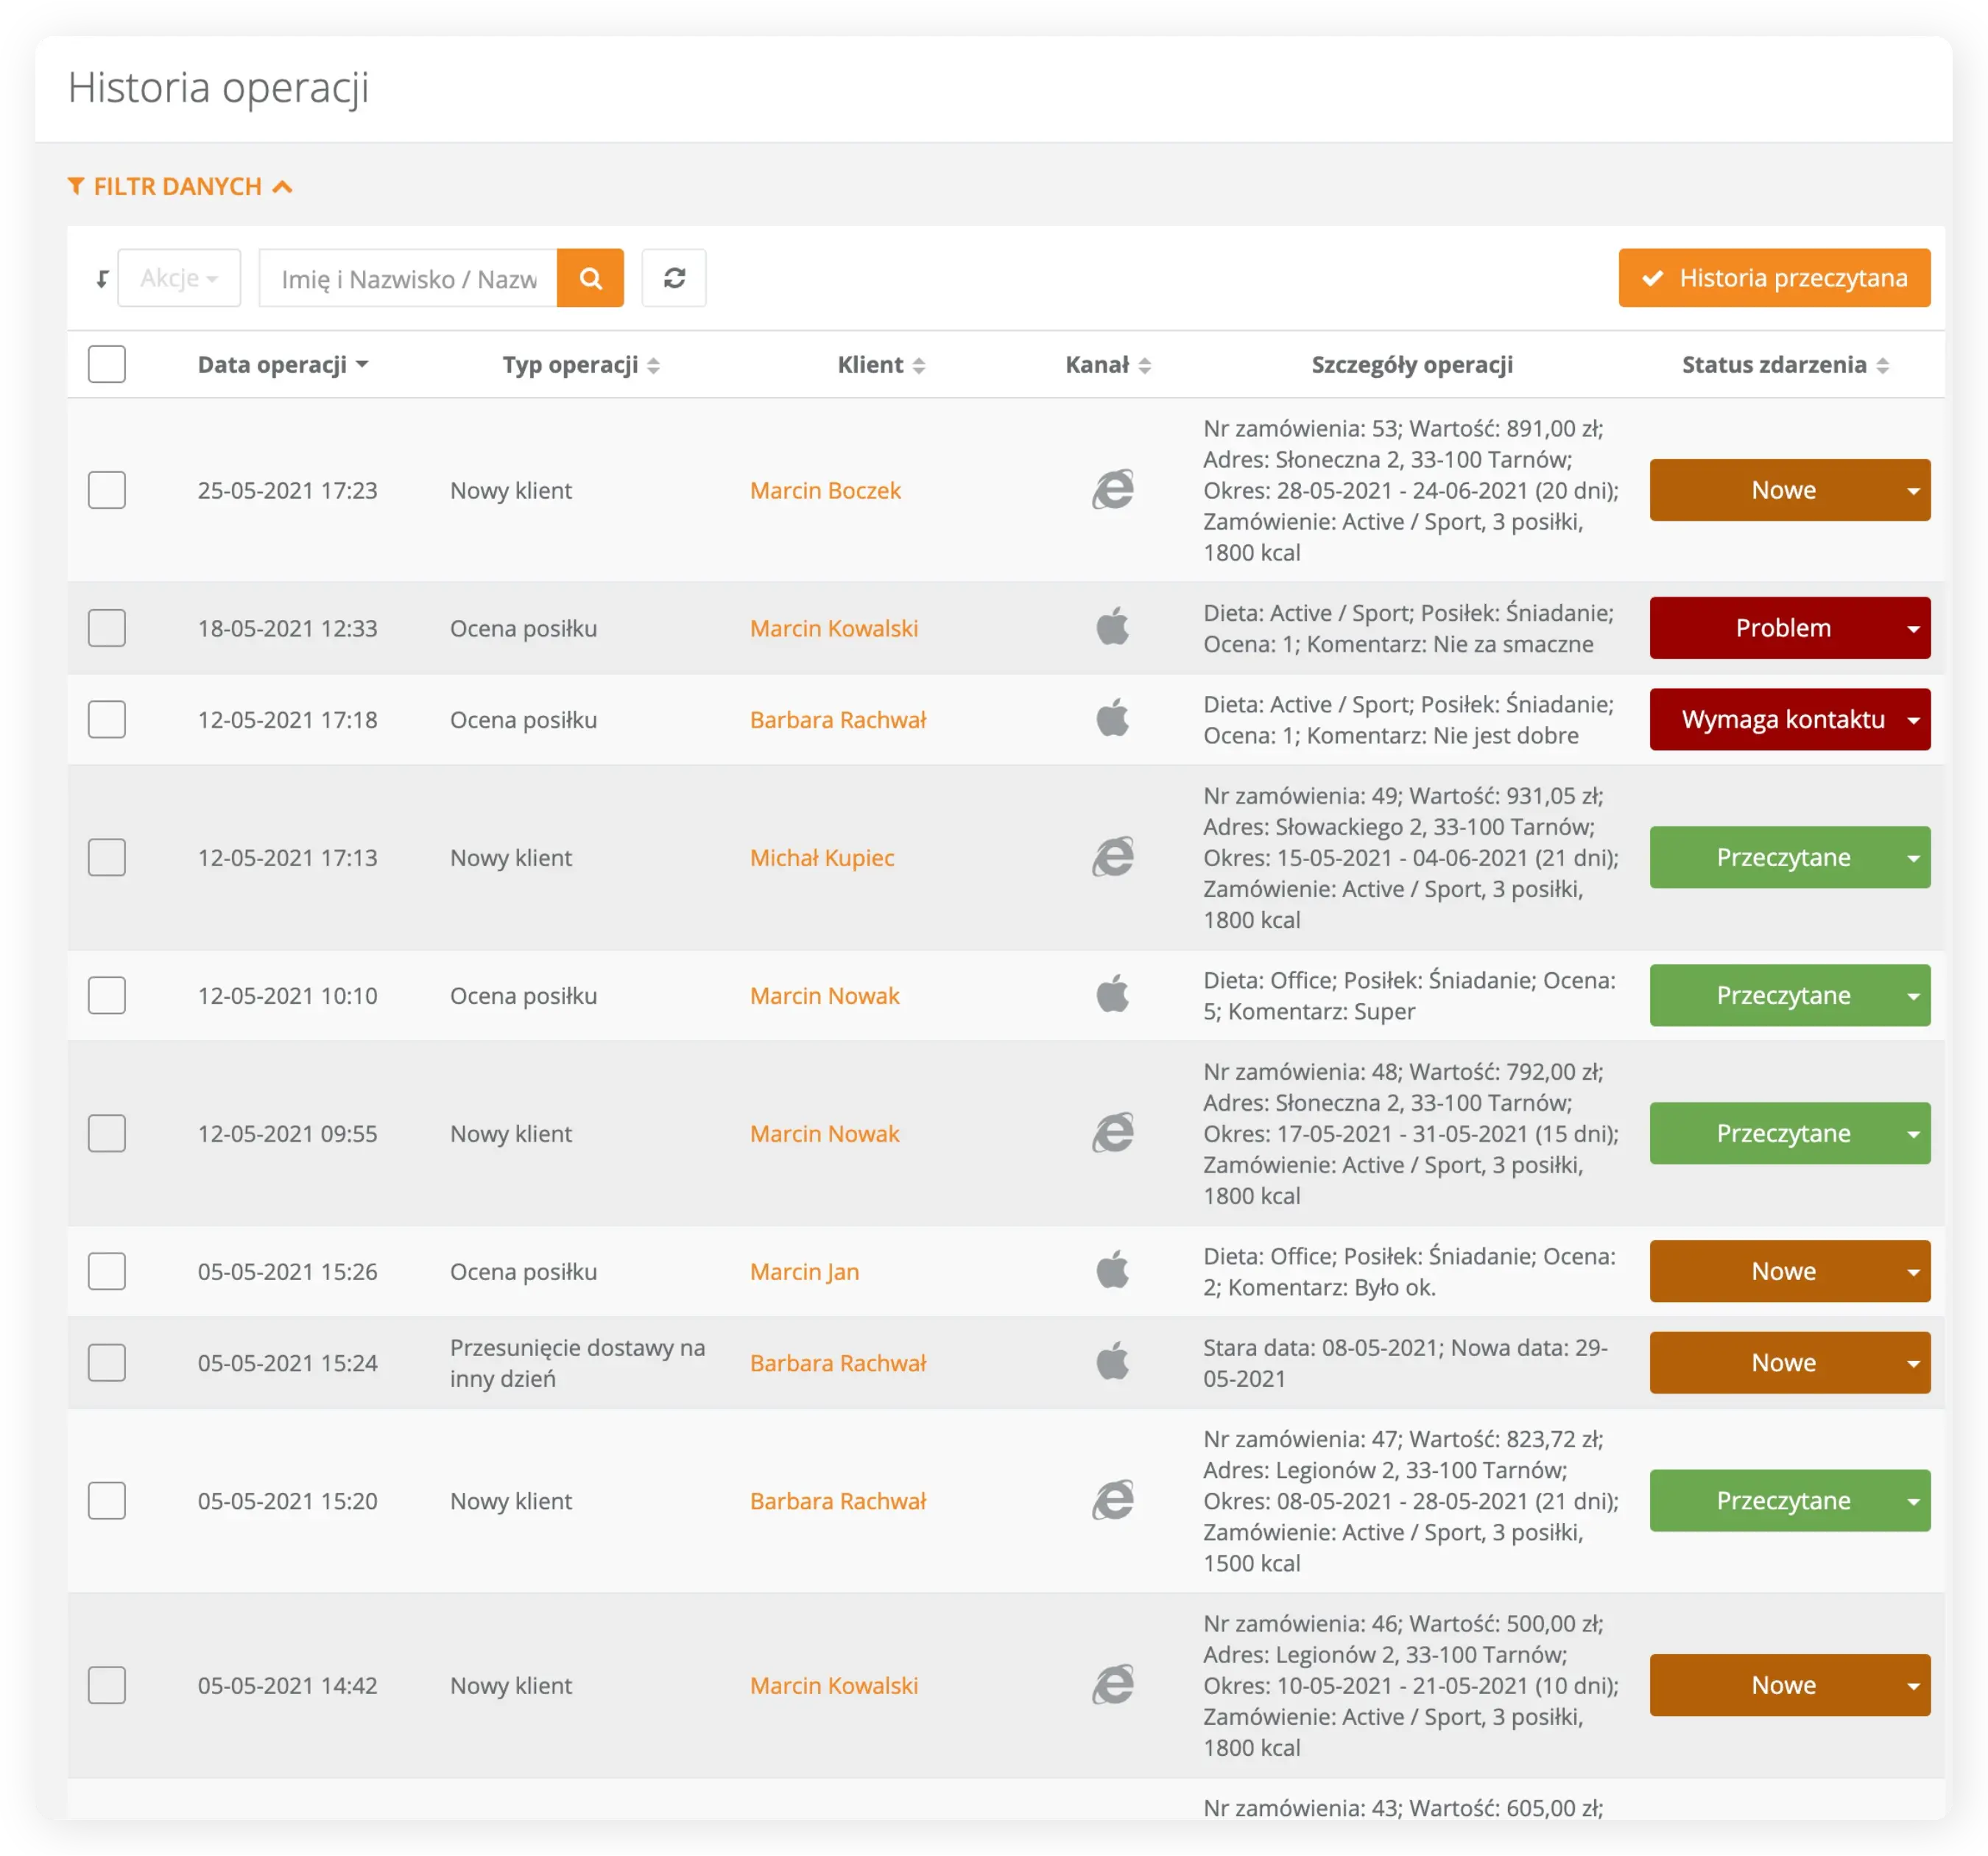Viewport: 1988px width, 1856px height.
Task: Check the row dated 12-05-2021 17:13
Action: (x=107, y=857)
